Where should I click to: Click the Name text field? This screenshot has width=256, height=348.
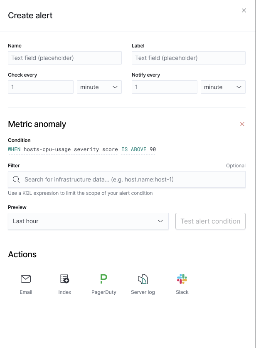(64, 58)
